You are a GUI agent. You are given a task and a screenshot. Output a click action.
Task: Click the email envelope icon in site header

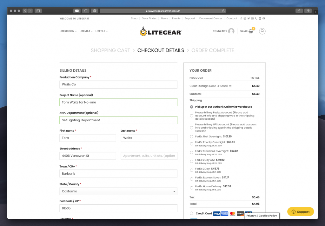click(252, 18)
